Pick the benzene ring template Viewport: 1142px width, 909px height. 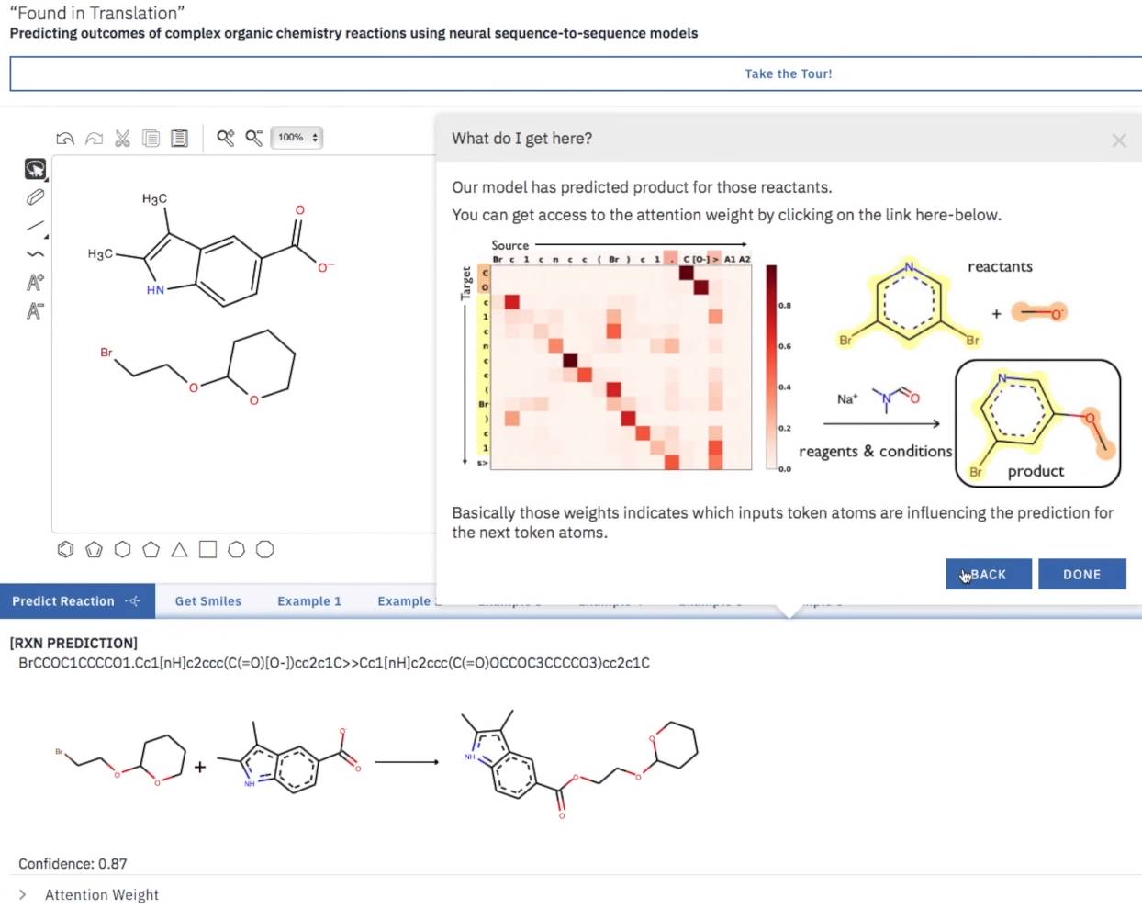click(65, 549)
